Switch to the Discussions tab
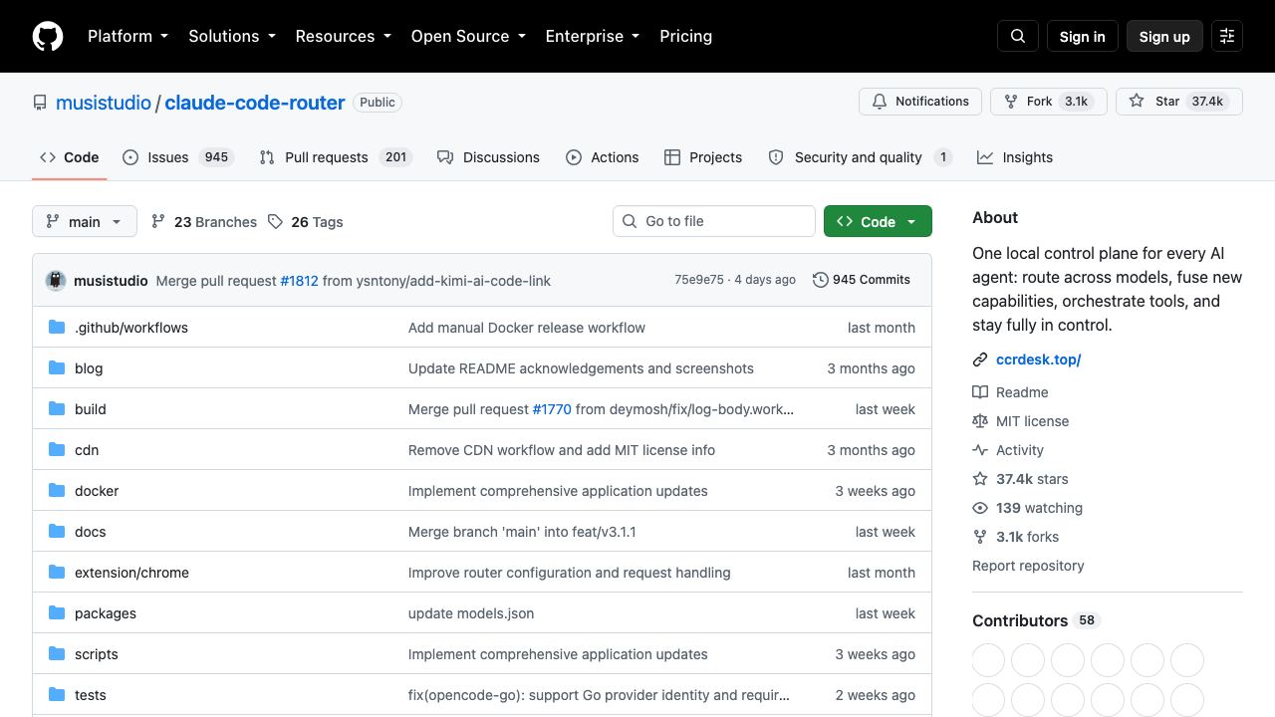Viewport: 1275px width, 717px height. 488,157
